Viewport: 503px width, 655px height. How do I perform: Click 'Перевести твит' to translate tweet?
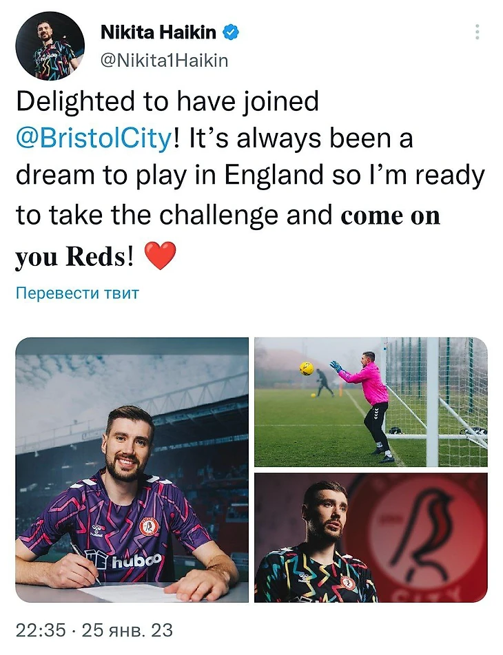(x=77, y=293)
